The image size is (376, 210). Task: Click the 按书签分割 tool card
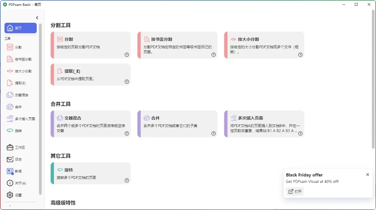pos(177,45)
